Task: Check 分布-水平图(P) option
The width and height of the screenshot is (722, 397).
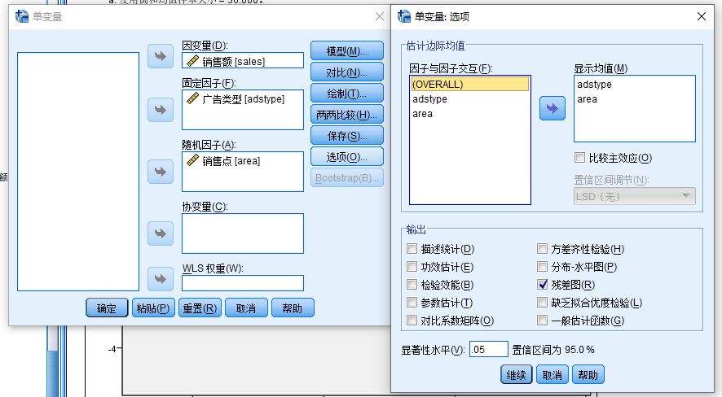Action: (x=543, y=267)
